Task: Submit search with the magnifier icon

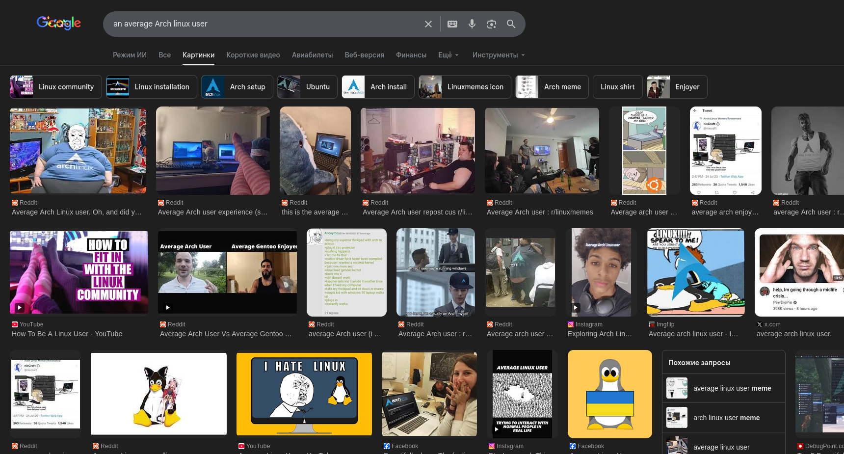Action: 511,24
